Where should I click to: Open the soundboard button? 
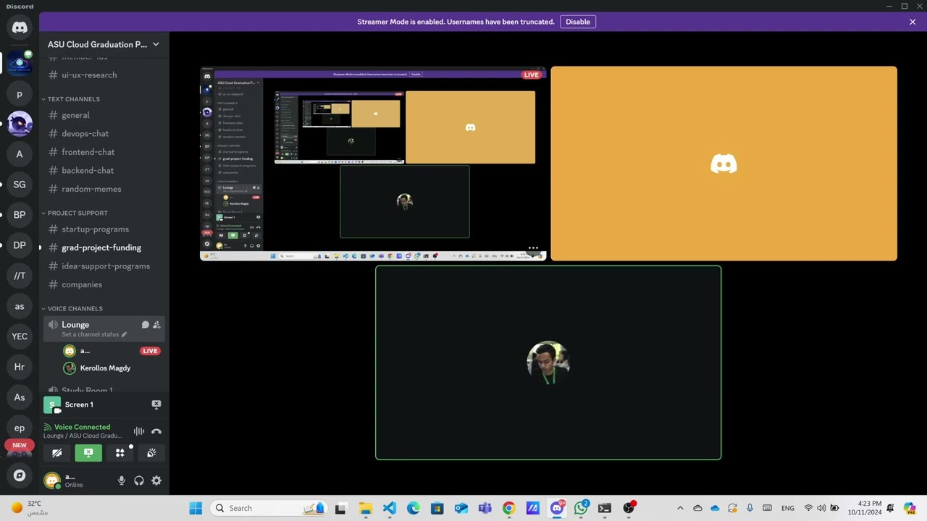151,453
